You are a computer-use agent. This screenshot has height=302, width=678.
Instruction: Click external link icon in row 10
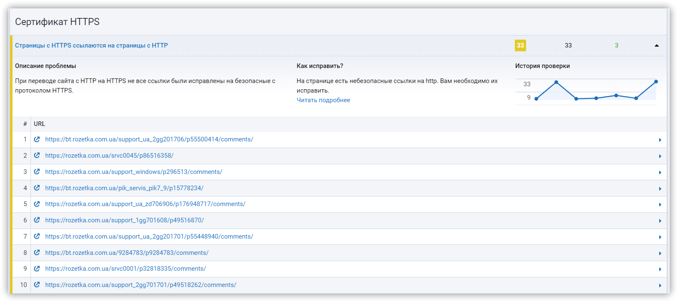[x=37, y=285]
